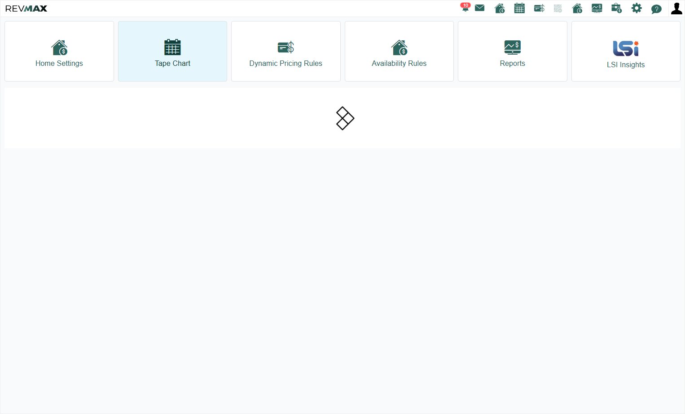Click the REVMAX logo
Screen dimensions: 685x414
pyautogui.click(x=26, y=9)
